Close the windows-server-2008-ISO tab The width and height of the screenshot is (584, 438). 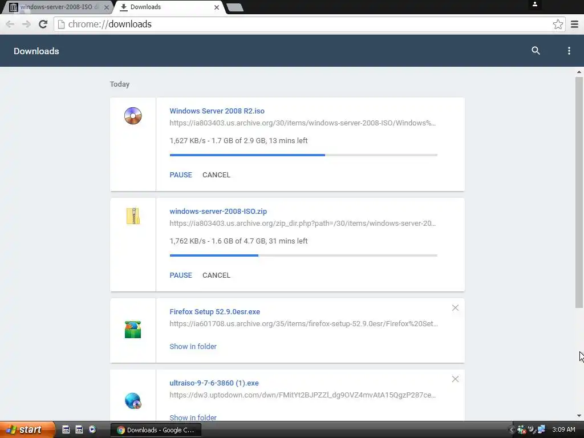click(107, 7)
